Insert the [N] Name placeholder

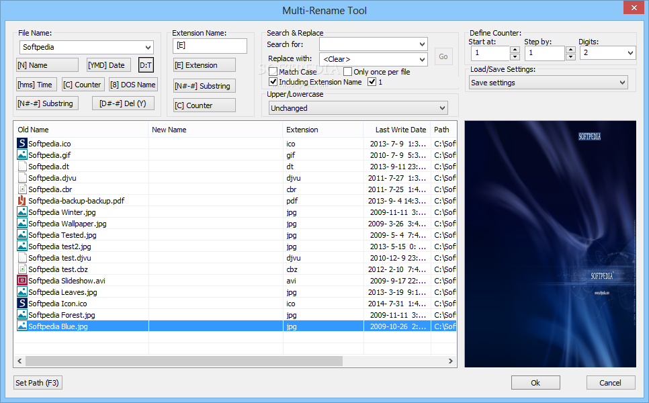tap(47, 65)
